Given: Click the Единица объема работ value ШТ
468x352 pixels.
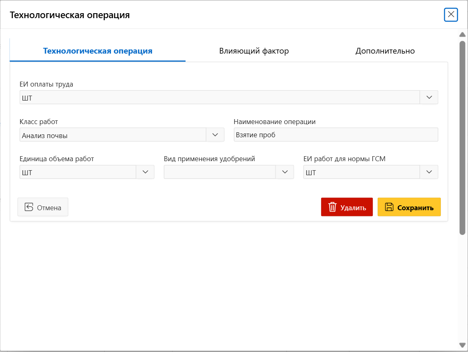Looking at the screenshot, I should pos(78,172).
